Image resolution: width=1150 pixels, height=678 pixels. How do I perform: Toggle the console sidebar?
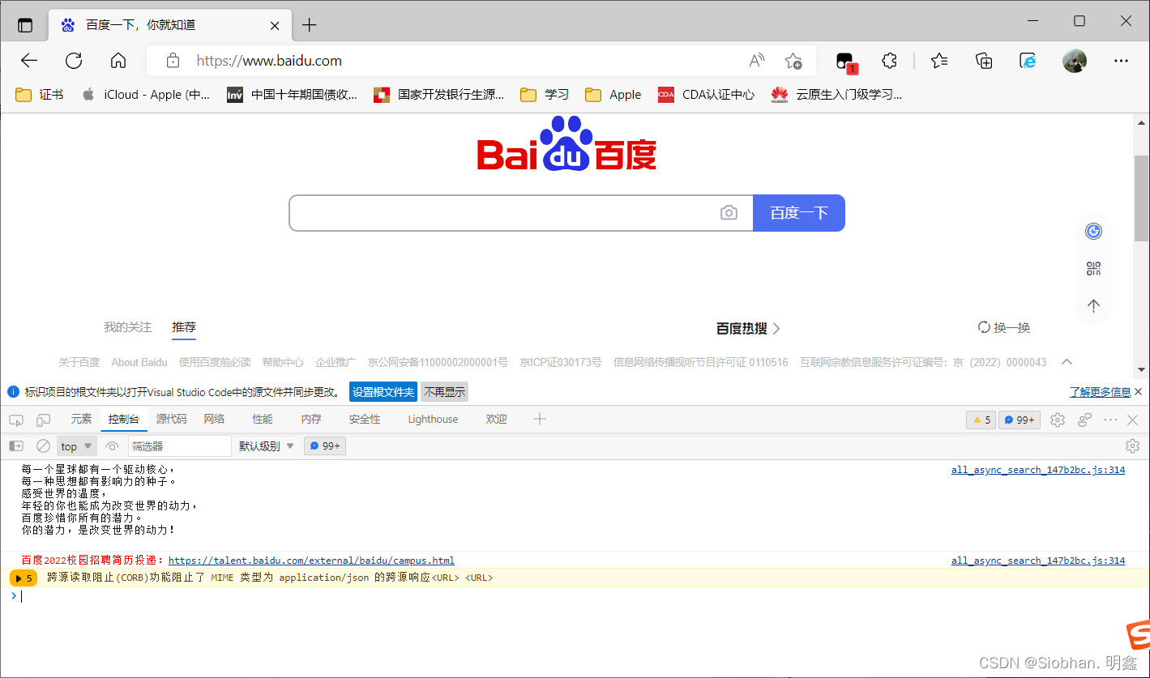[x=16, y=446]
